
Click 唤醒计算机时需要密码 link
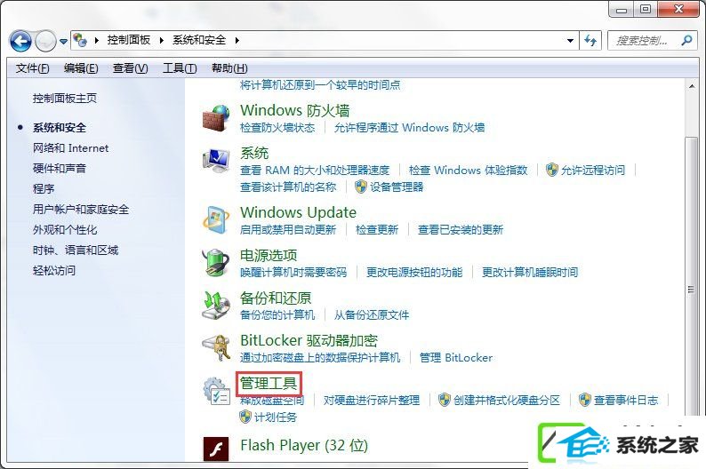click(x=293, y=273)
